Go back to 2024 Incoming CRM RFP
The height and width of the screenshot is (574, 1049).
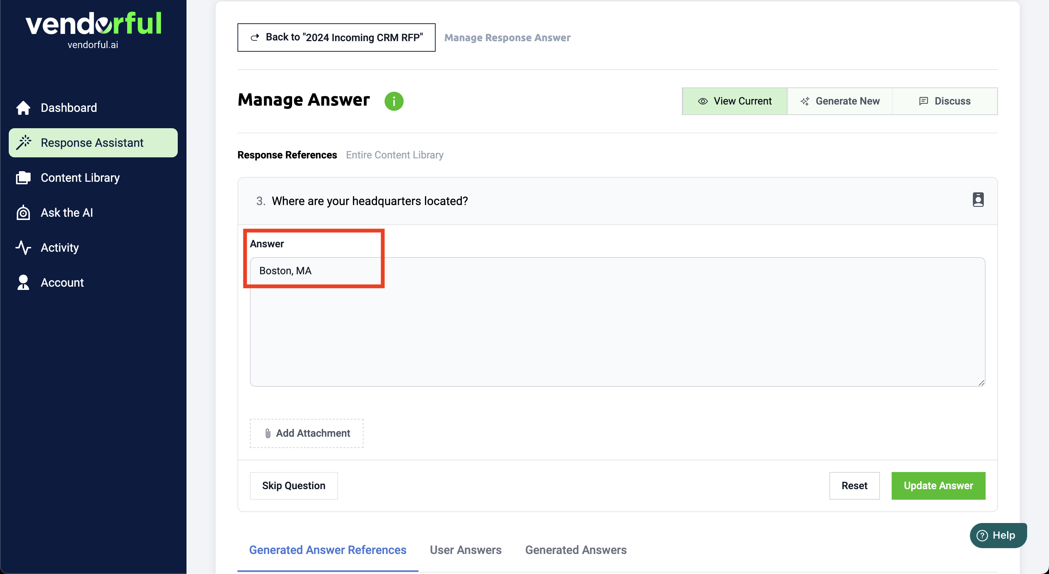[x=336, y=38]
